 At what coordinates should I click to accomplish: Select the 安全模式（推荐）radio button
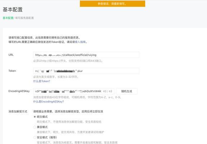35,138
